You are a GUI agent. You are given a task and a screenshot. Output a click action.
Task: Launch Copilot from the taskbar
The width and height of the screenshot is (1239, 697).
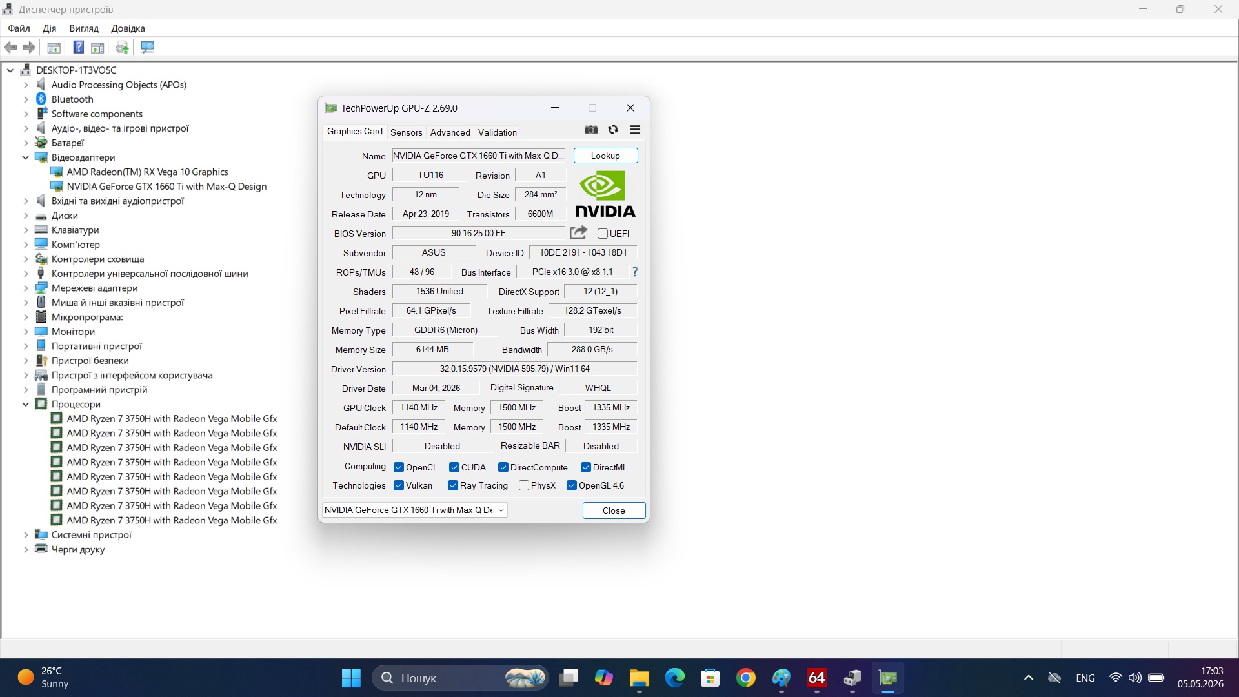604,678
